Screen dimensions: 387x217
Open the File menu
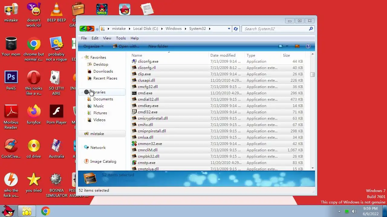click(84, 38)
